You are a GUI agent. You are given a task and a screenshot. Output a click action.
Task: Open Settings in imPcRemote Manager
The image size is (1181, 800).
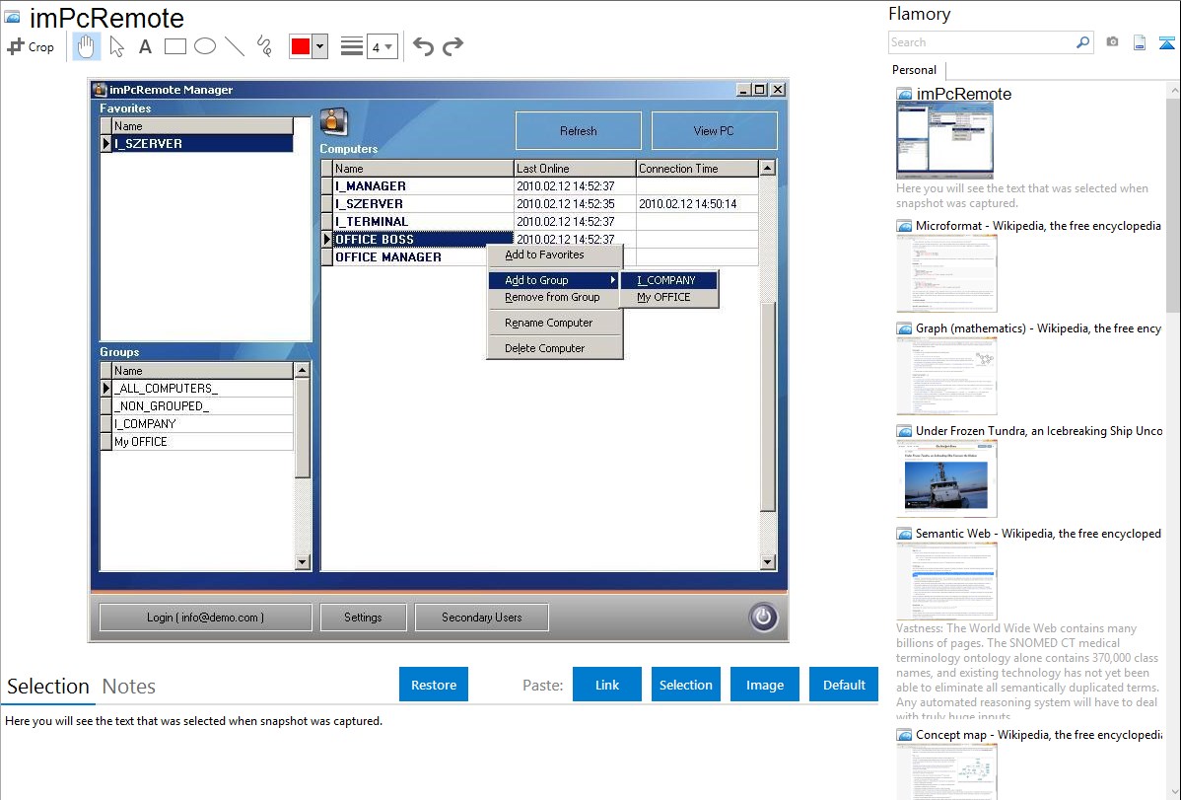pyautogui.click(x=363, y=618)
